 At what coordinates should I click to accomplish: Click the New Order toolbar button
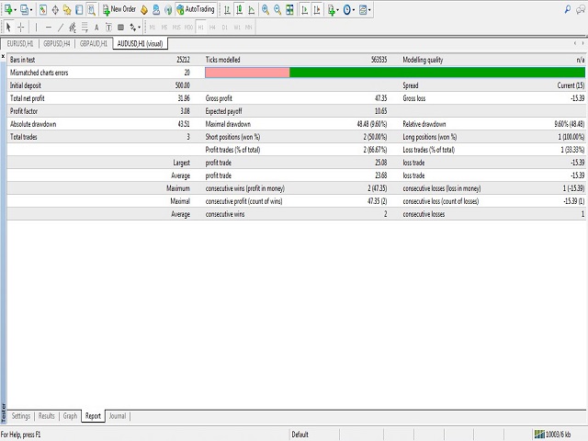click(119, 9)
